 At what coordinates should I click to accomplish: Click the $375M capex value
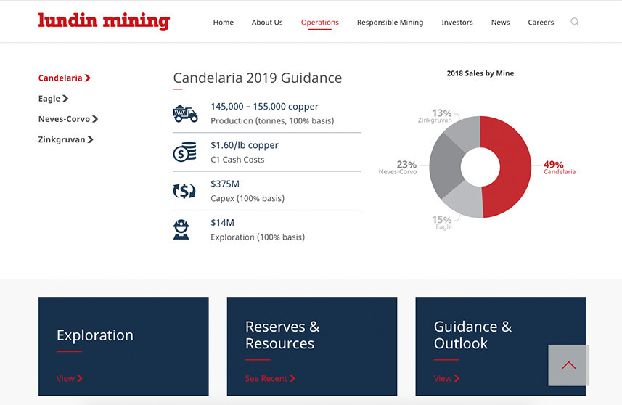tap(225, 184)
